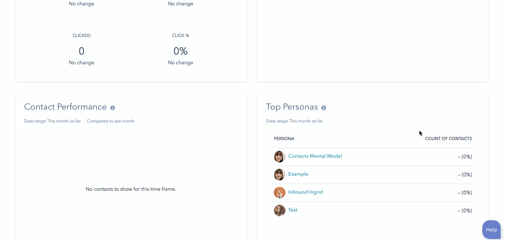
Task: Click the Clicked metric value zero
Action: pos(82,51)
